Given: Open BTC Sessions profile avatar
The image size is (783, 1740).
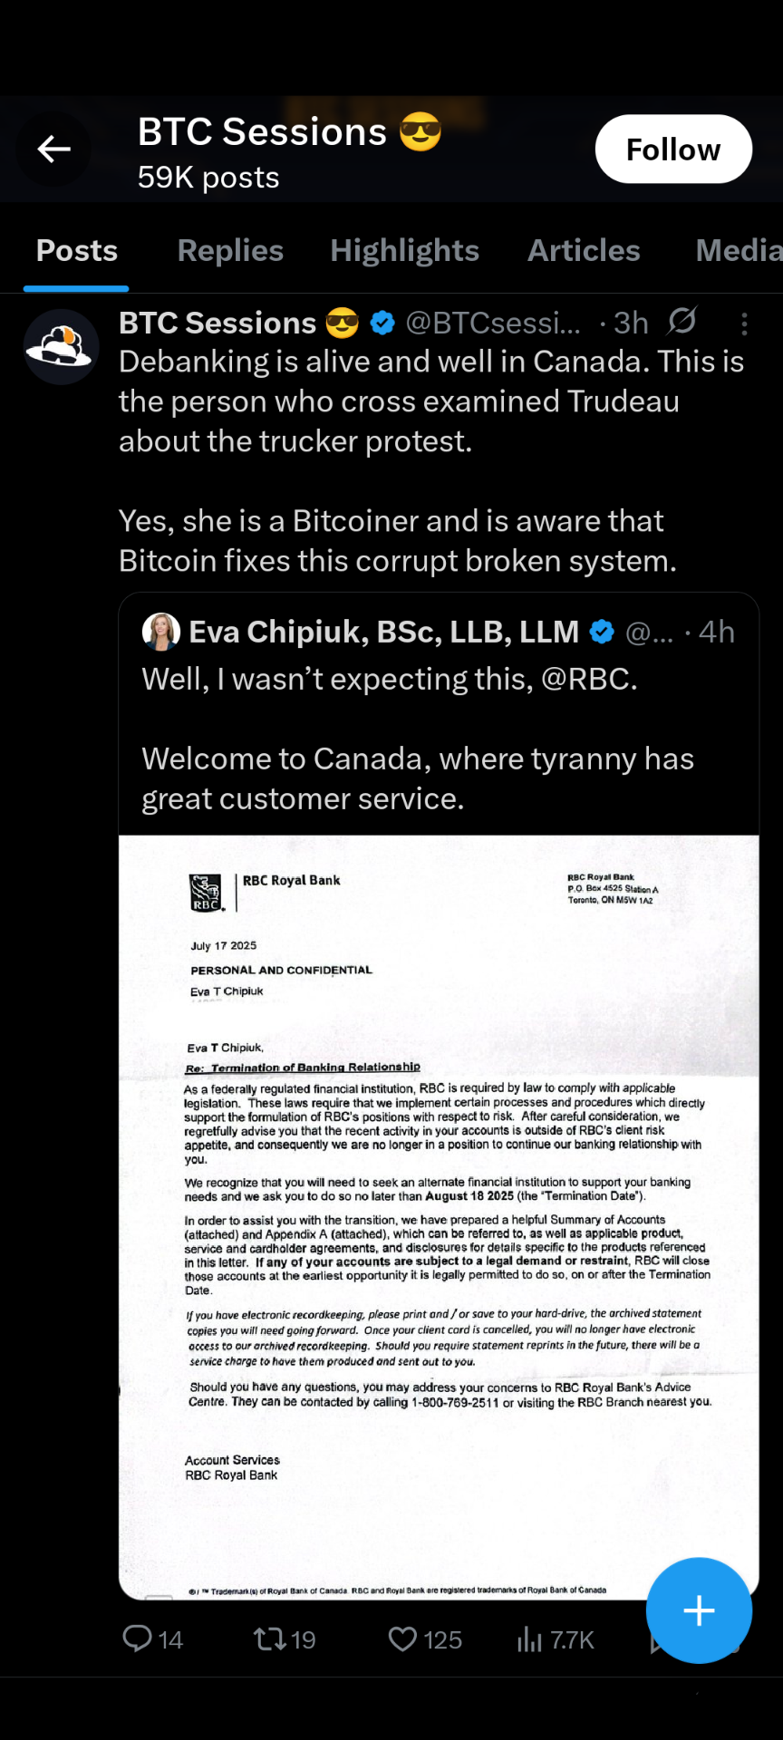Looking at the screenshot, I should [62, 347].
